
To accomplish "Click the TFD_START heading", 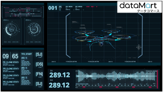I will (27, 54).
